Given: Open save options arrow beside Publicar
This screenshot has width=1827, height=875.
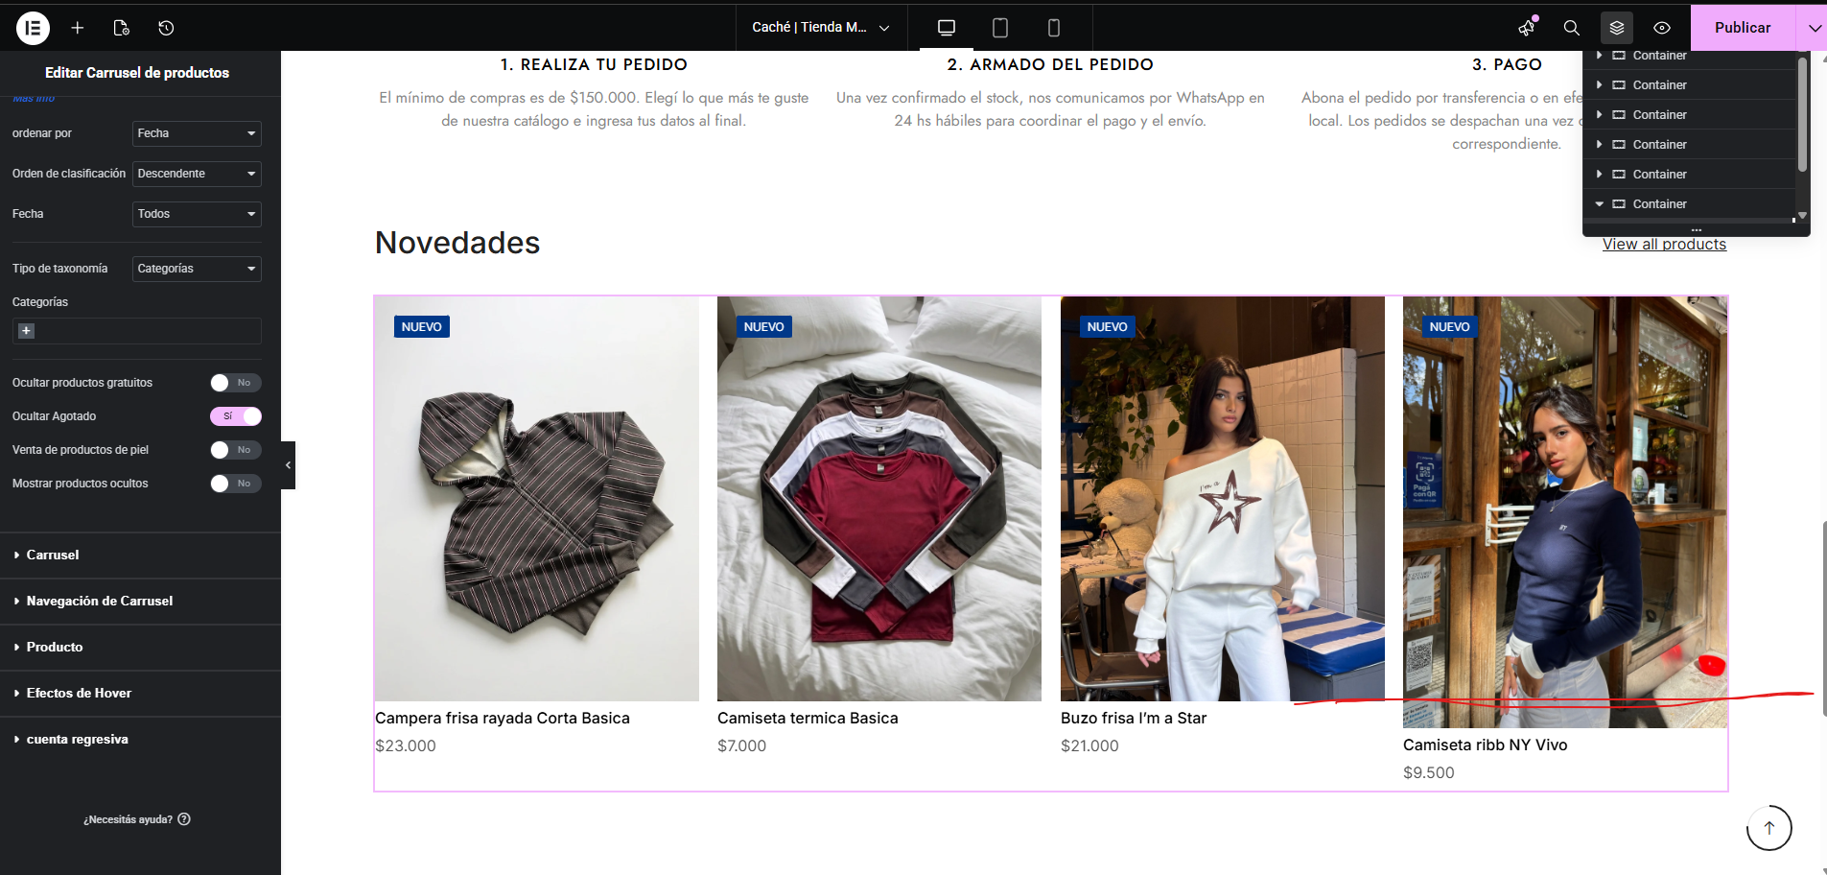Looking at the screenshot, I should [x=1813, y=28].
